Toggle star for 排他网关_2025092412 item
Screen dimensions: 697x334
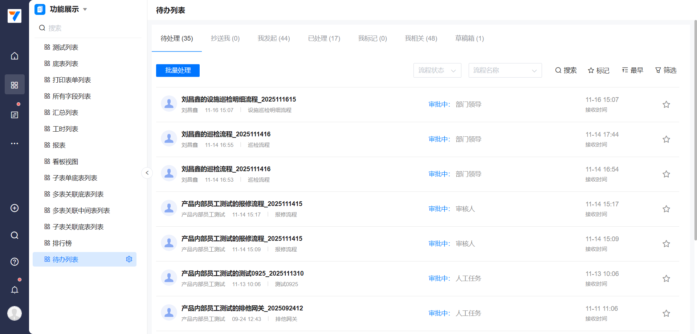(x=666, y=313)
